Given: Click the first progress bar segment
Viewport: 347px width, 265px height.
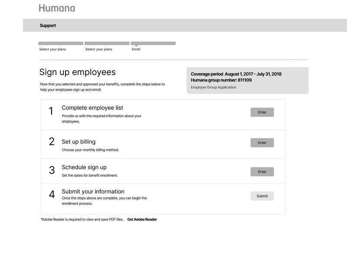Looking at the screenshot, I should tap(61, 43).
